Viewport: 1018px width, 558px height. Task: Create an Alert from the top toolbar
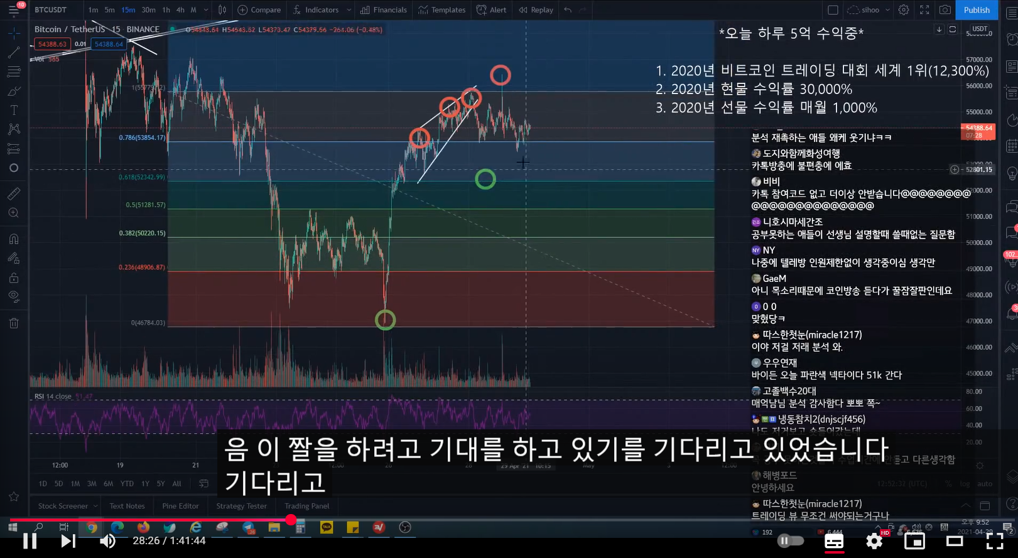(492, 10)
